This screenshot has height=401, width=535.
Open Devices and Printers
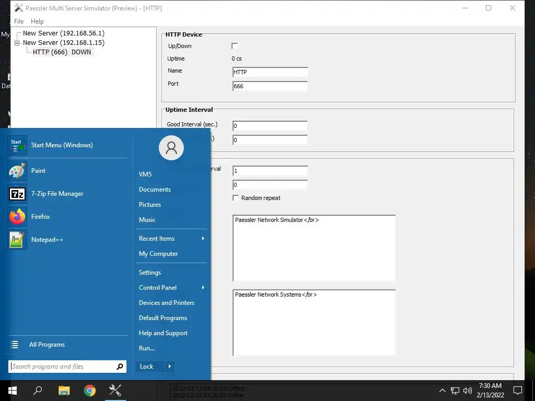[x=167, y=303]
